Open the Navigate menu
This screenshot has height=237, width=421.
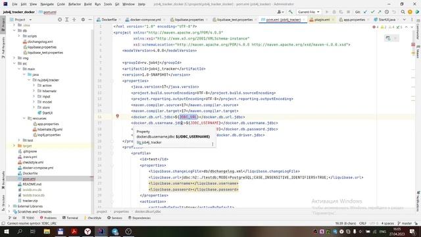47,4
